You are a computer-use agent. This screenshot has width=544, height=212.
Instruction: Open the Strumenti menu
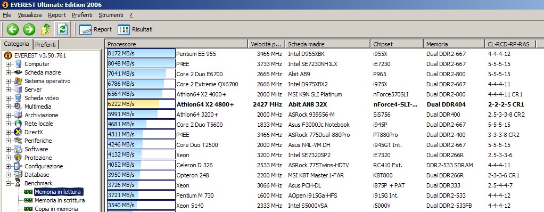pos(111,15)
